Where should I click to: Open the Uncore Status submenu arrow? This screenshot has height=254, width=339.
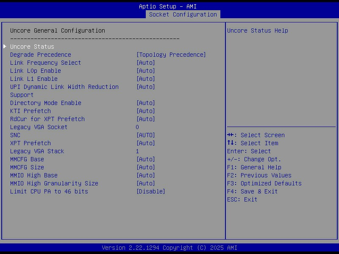coord(5,47)
